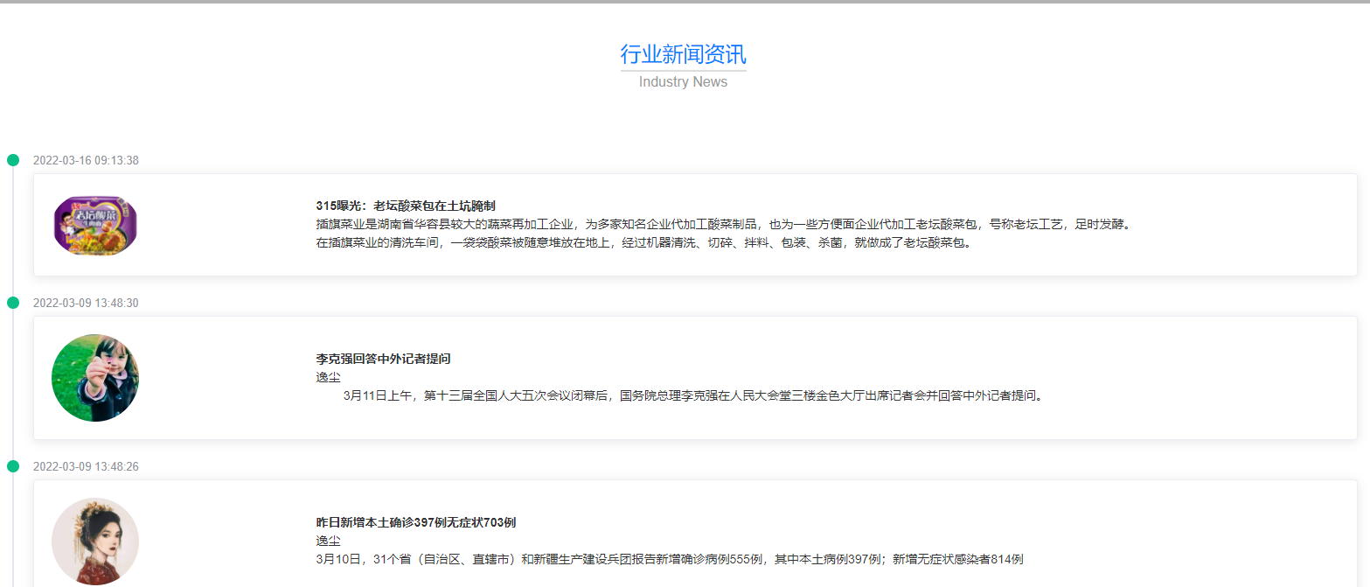Click the green timeline dot beside the last news item
This screenshot has height=587, width=1370.
click(13, 466)
